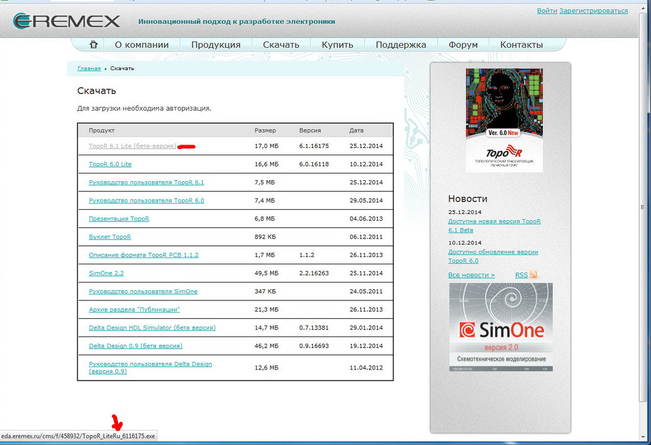This screenshot has width=651, height=445.
Task: Download TopoR 6.0 Lite
Action: point(110,165)
